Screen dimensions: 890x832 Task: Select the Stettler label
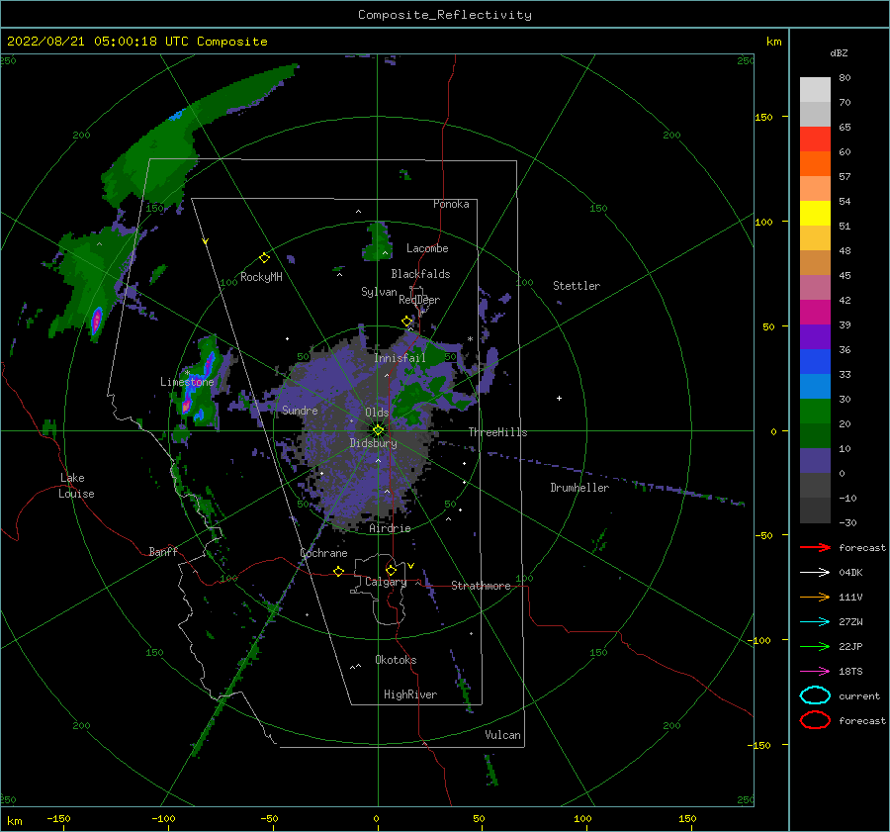(x=577, y=286)
